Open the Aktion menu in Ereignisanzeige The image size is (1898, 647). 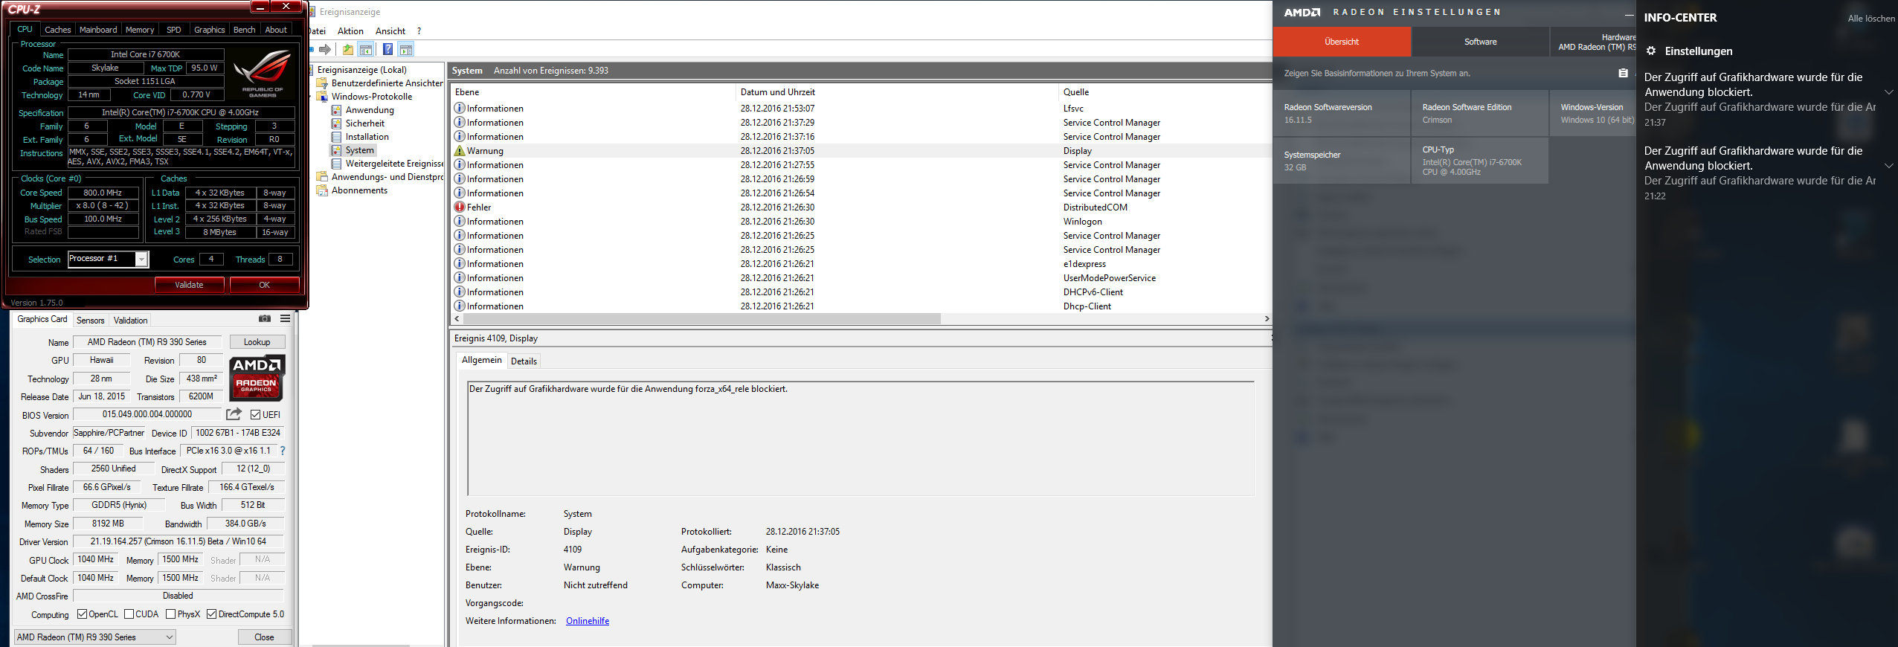(x=350, y=31)
